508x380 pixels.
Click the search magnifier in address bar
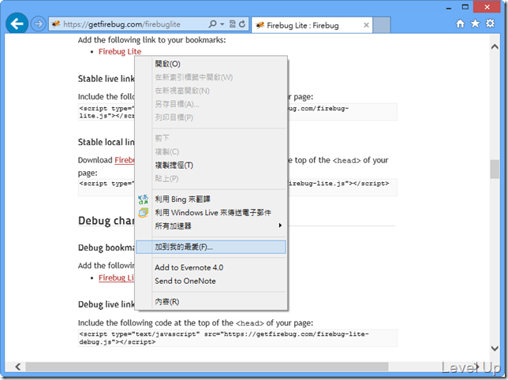(212, 24)
